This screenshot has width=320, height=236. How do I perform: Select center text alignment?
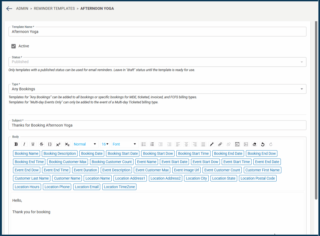(186, 144)
